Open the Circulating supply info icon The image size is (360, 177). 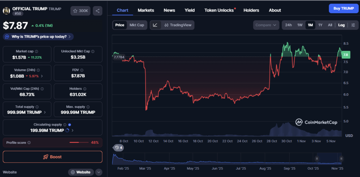coord(65,125)
